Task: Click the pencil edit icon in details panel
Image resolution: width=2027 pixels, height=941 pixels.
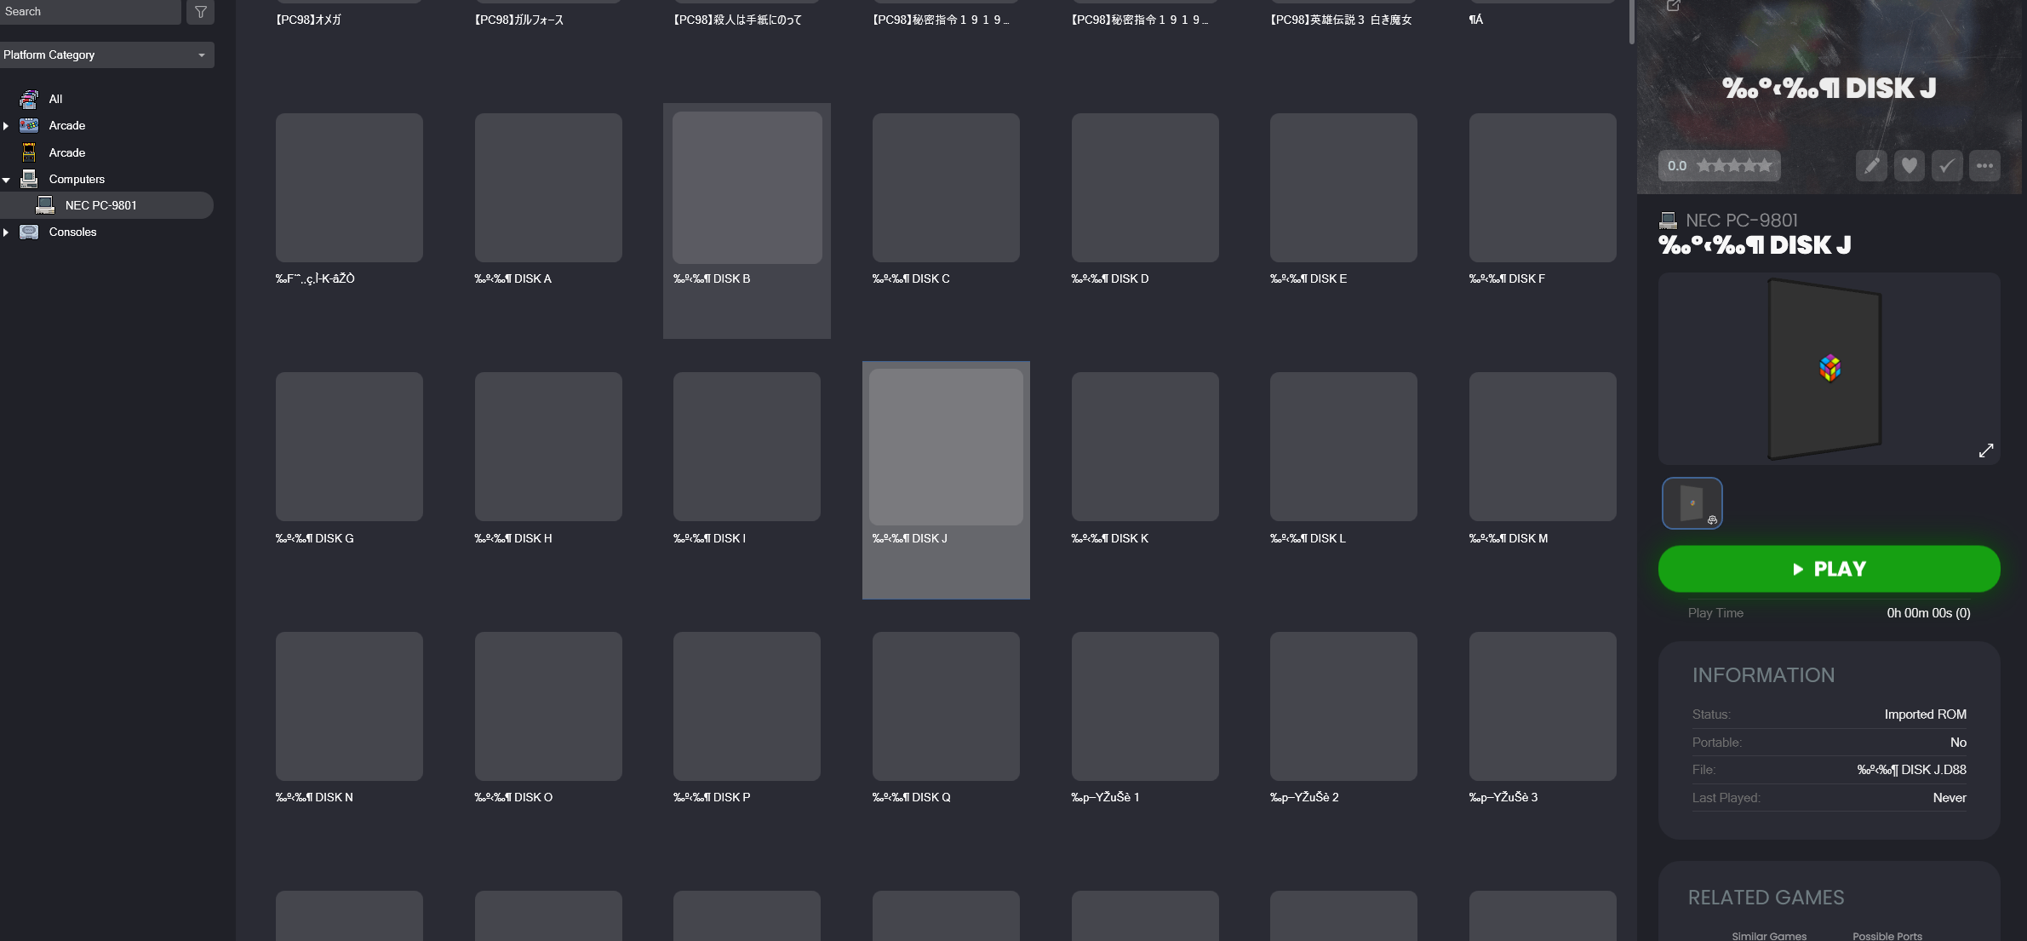Action: coord(1871,166)
